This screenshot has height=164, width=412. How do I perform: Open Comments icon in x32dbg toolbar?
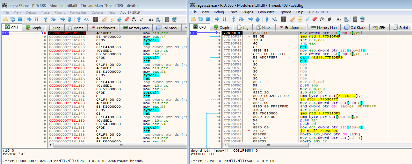[x=300, y=19]
